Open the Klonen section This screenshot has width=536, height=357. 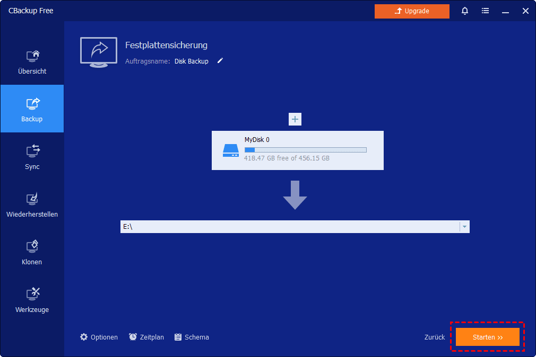[x=32, y=252]
